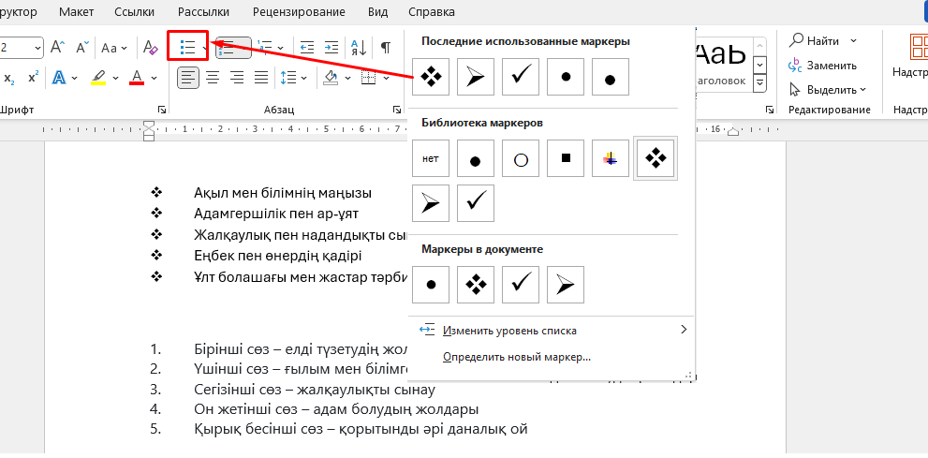
Task: Select the checkmark bullet in the marker library
Action: coord(476,202)
